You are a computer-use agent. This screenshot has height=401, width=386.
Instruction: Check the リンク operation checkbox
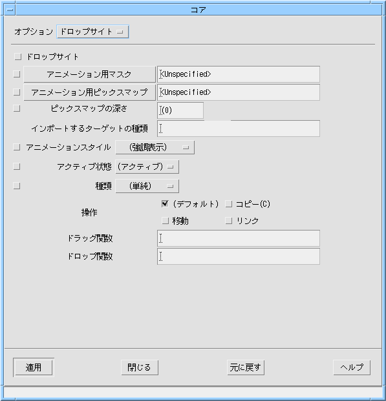pos(228,221)
